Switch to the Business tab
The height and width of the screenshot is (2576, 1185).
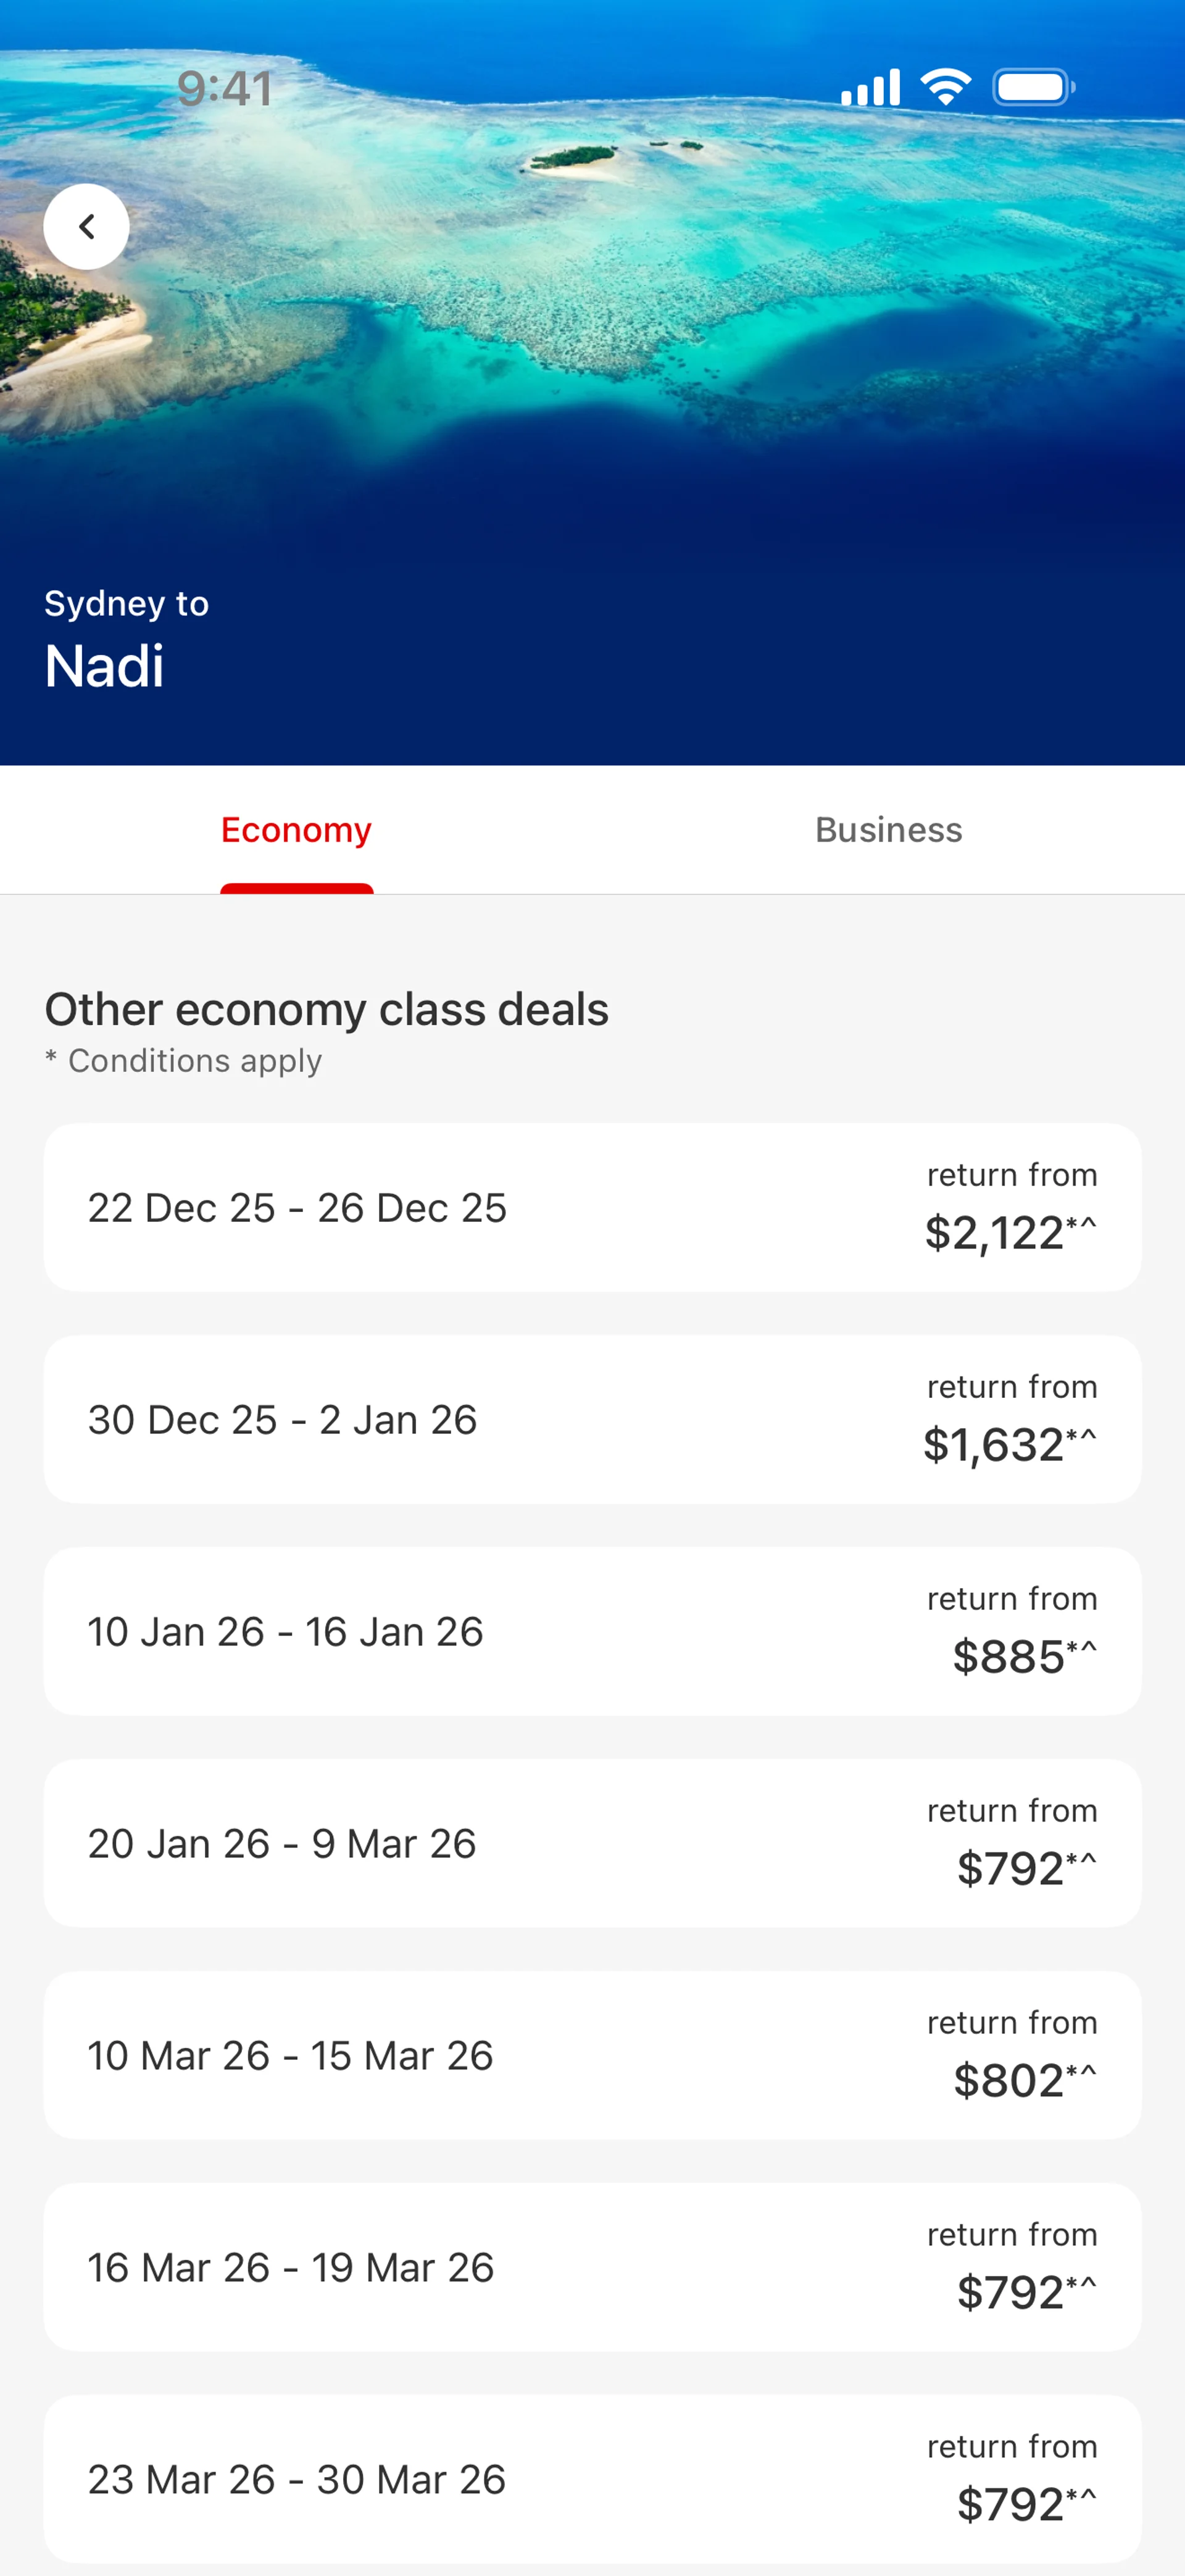pyautogui.click(x=888, y=830)
